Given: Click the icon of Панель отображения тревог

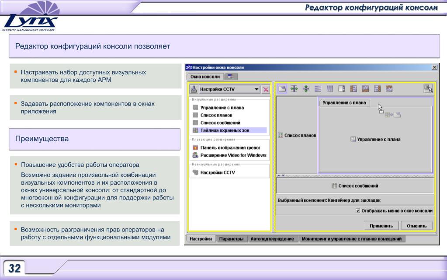Looking at the screenshot, I should 195,147.
